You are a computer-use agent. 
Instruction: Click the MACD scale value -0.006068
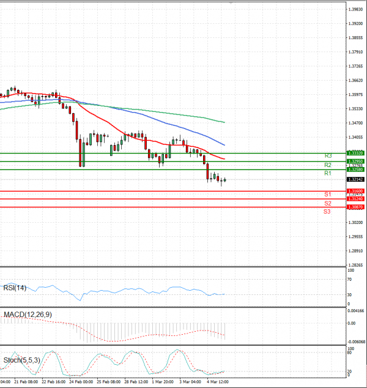click(357, 342)
